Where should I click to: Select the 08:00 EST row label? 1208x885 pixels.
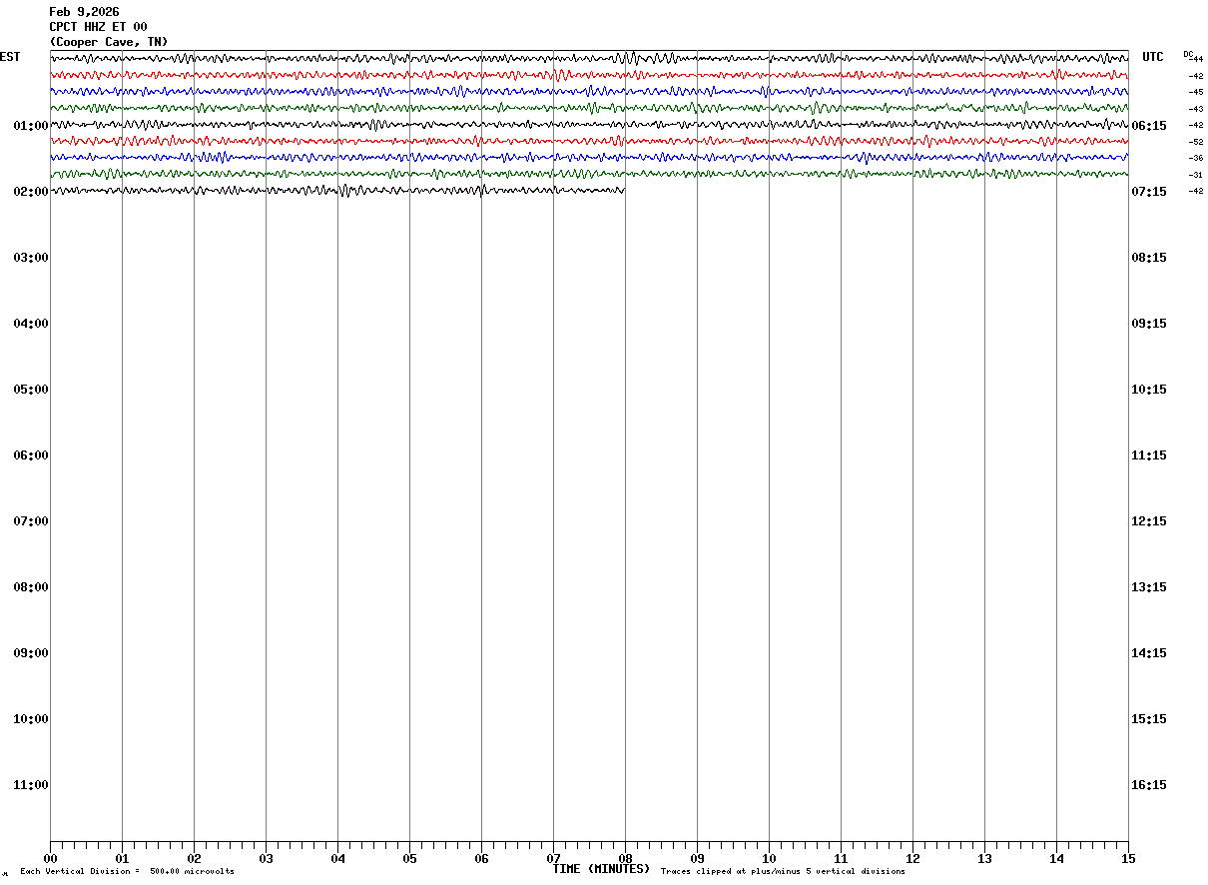31,587
